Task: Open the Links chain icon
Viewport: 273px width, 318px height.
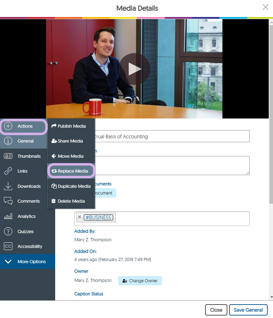Action: (x=8, y=171)
